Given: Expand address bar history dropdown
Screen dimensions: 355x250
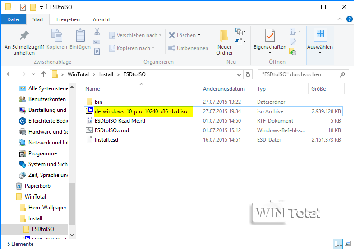Looking at the screenshot, I should (239, 74).
